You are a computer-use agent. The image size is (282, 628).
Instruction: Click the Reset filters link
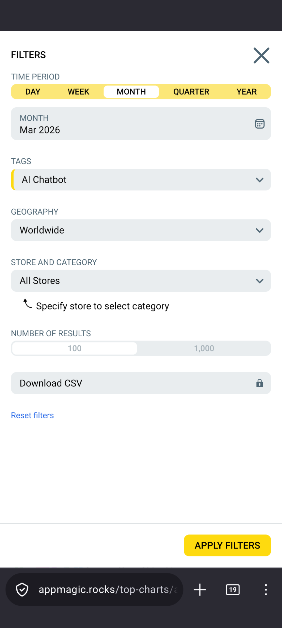pyautogui.click(x=32, y=415)
